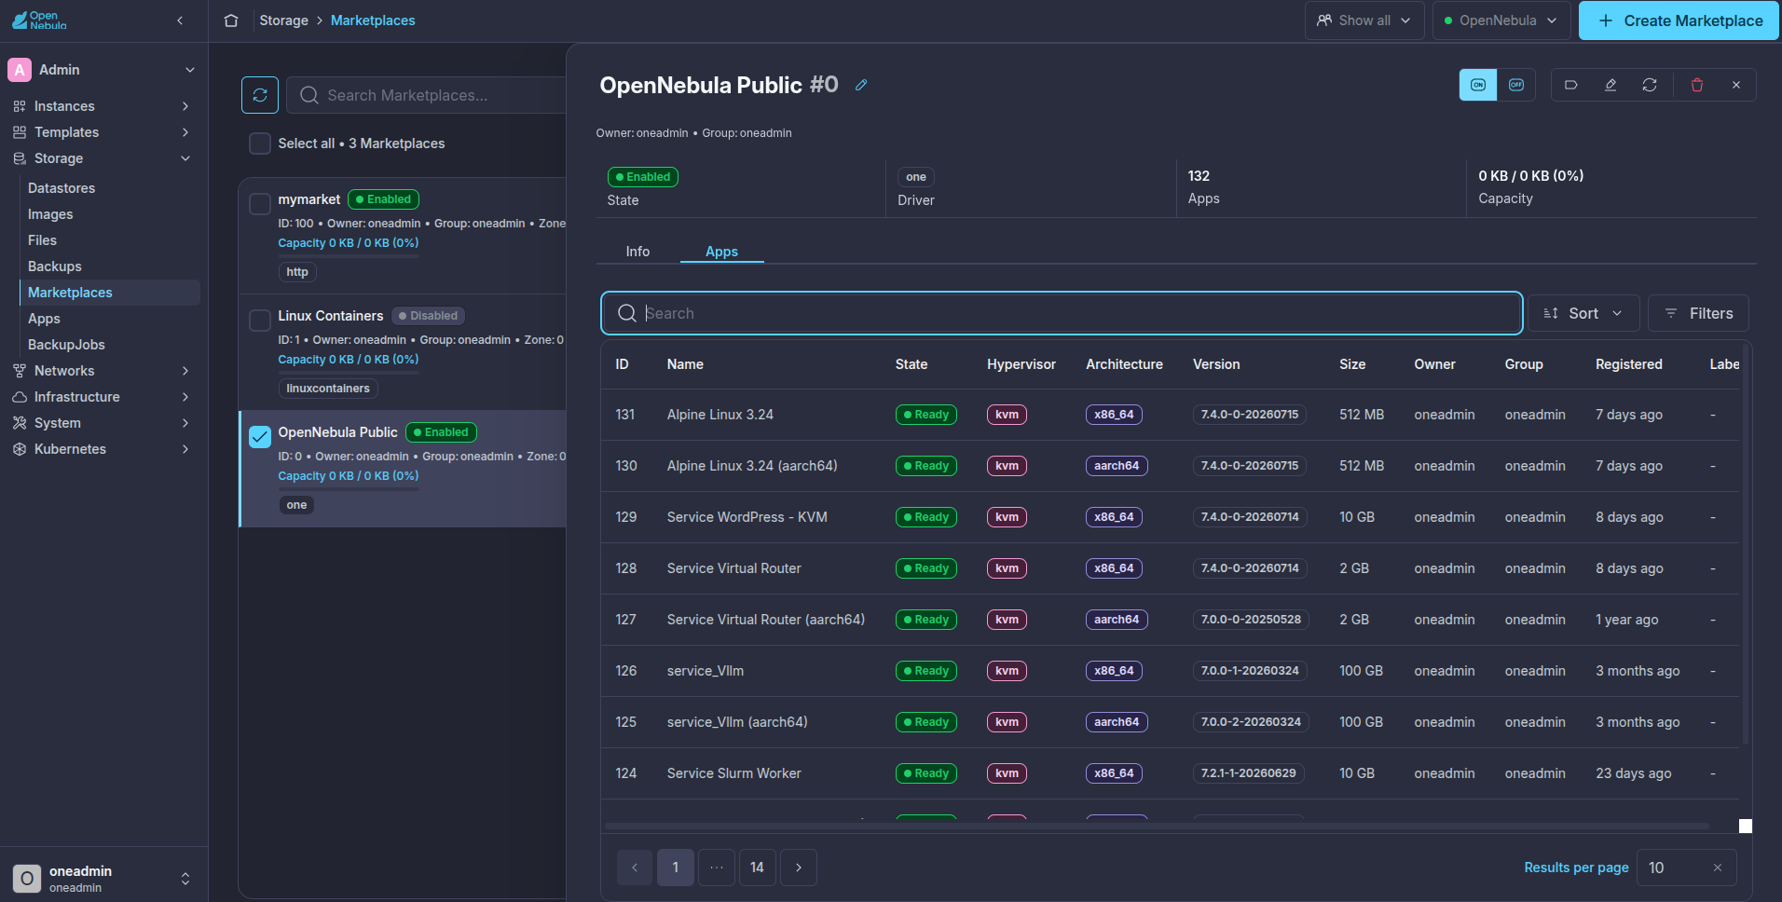Check the Linux Containers checkbox
Image resolution: width=1782 pixels, height=902 pixels.
click(x=260, y=320)
